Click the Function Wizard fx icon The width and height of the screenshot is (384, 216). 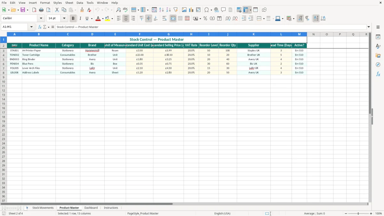[x=40, y=27]
